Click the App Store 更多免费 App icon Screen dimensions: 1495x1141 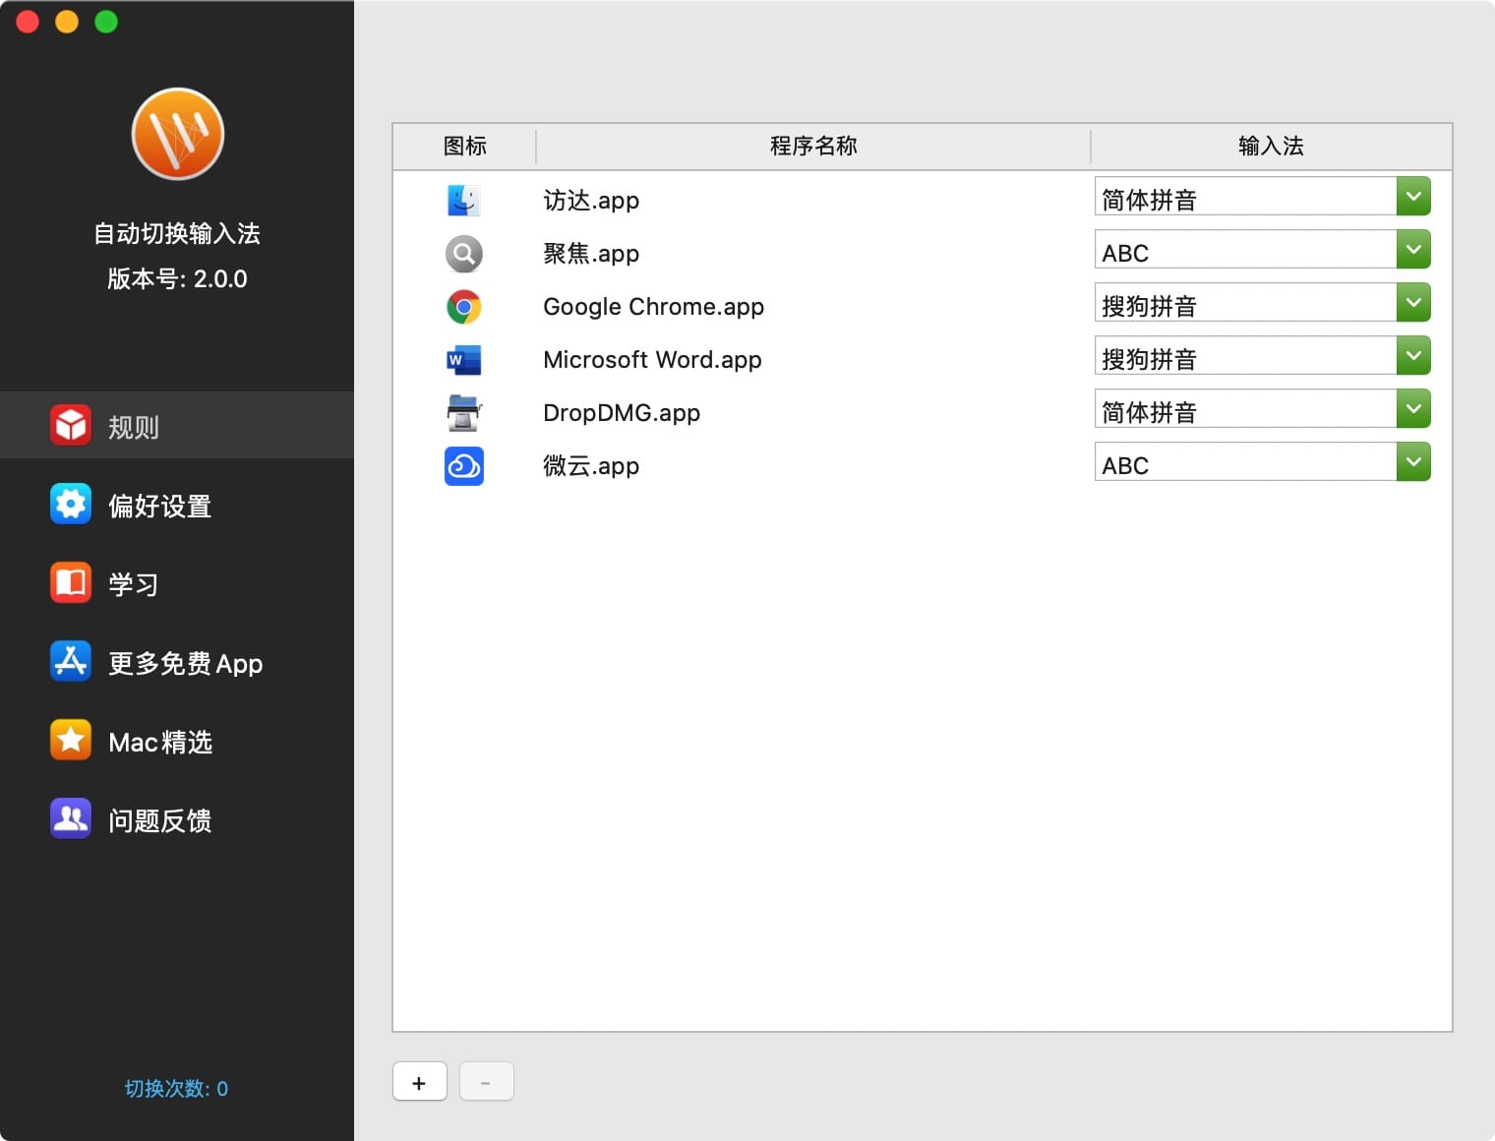(71, 661)
